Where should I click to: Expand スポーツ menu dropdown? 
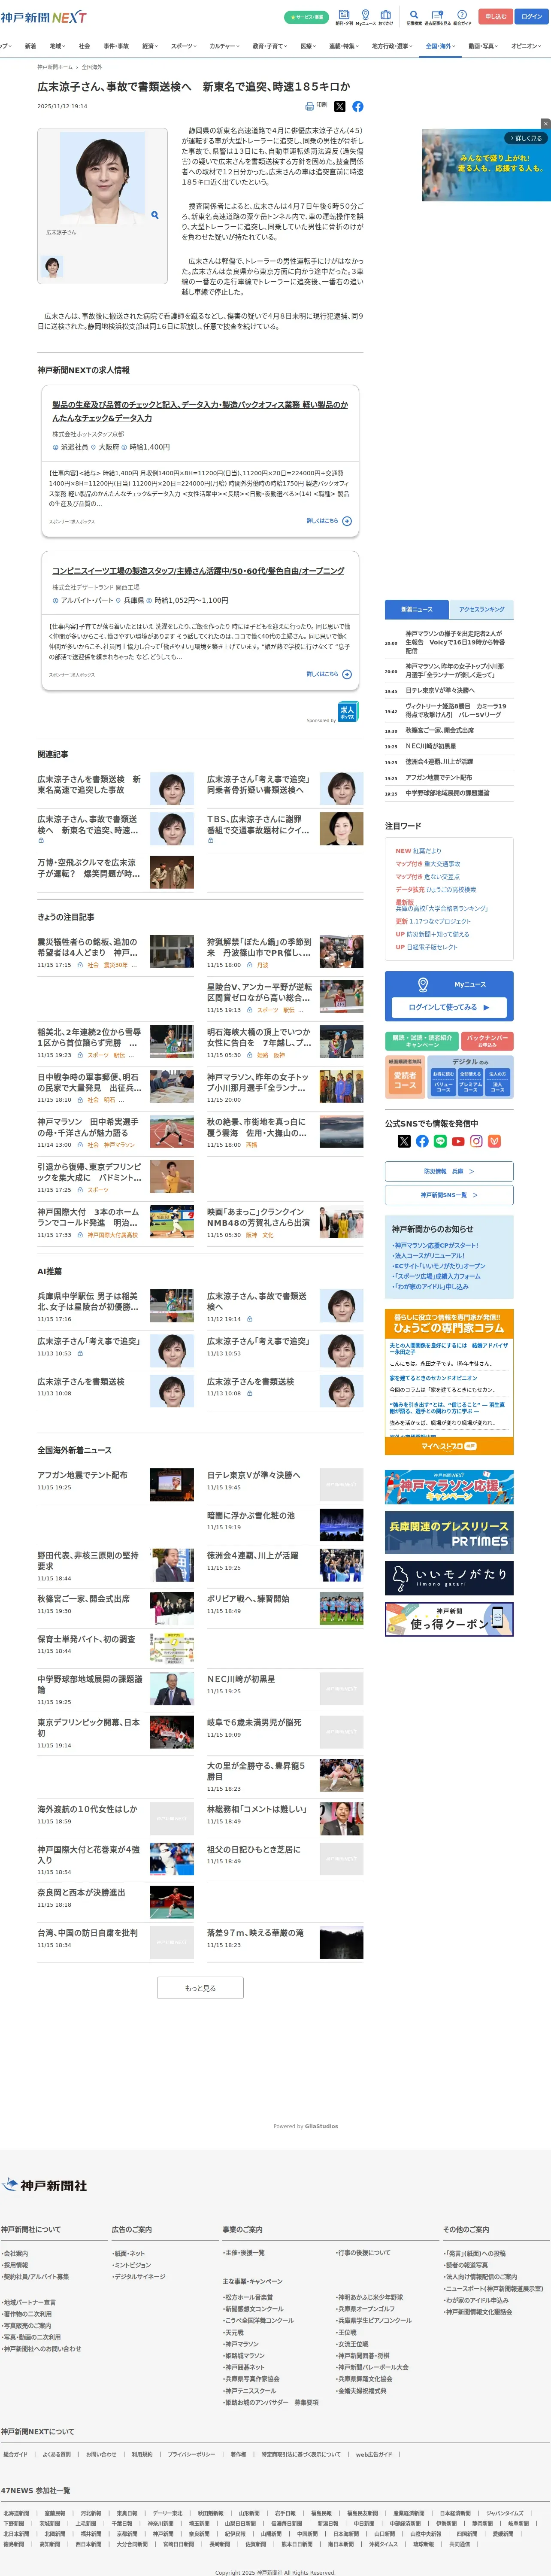pos(184,46)
